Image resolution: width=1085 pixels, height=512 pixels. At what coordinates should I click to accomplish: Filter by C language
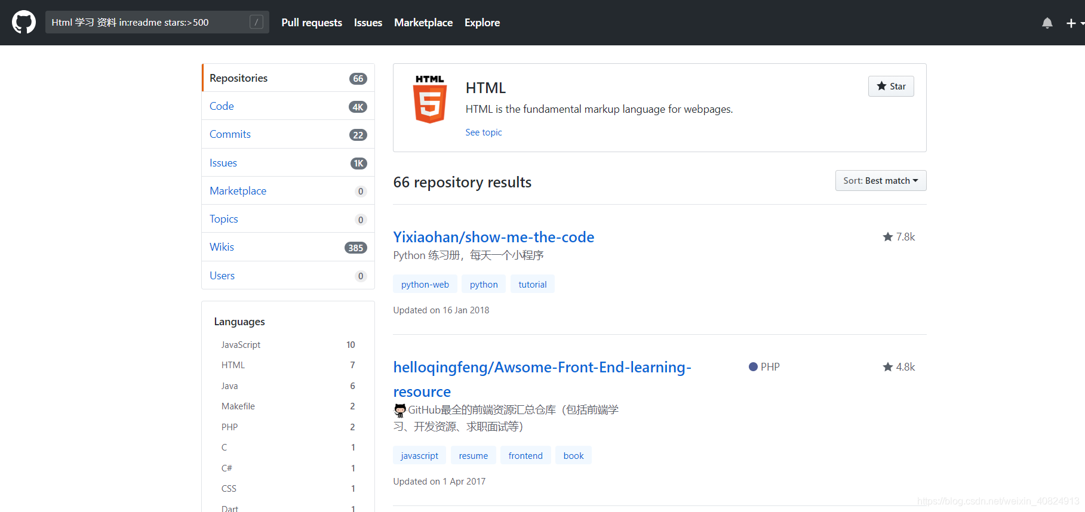pyautogui.click(x=288, y=448)
